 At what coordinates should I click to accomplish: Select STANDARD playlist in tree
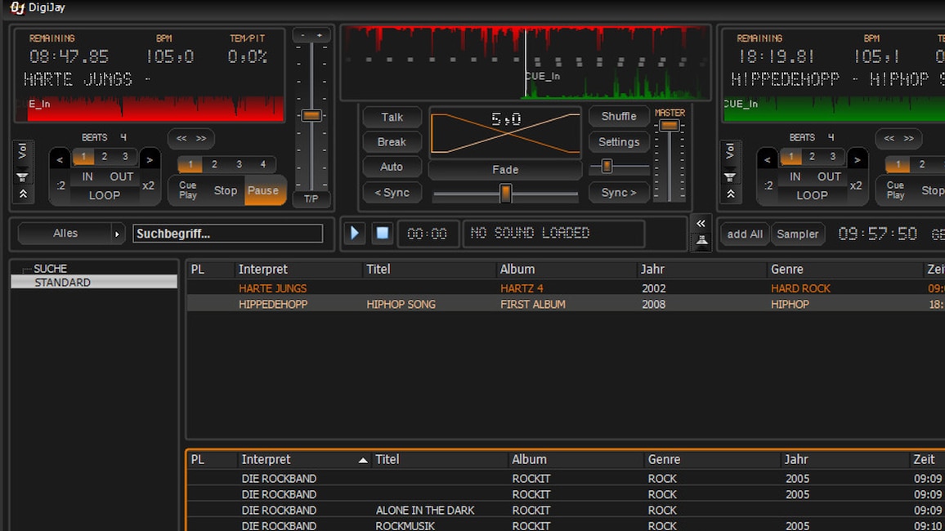(63, 283)
